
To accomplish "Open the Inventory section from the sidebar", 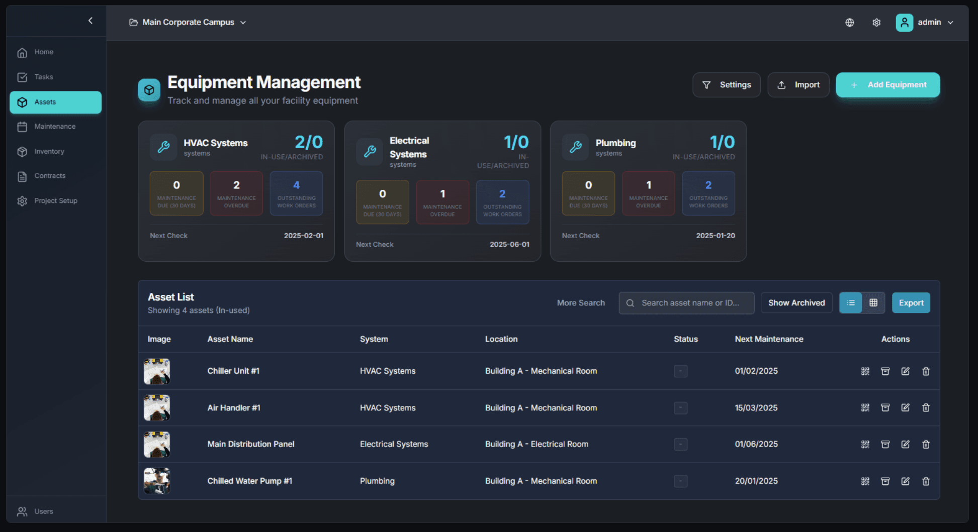I will (x=49, y=151).
